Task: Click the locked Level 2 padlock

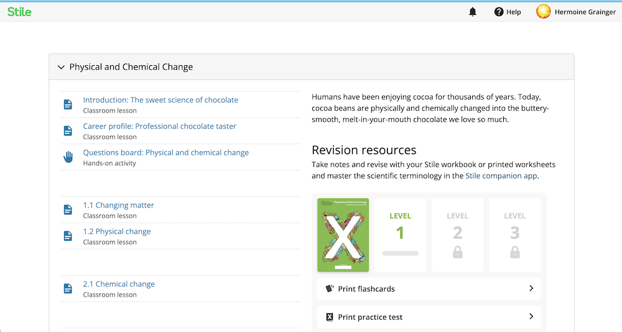Action: coord(457,252)
